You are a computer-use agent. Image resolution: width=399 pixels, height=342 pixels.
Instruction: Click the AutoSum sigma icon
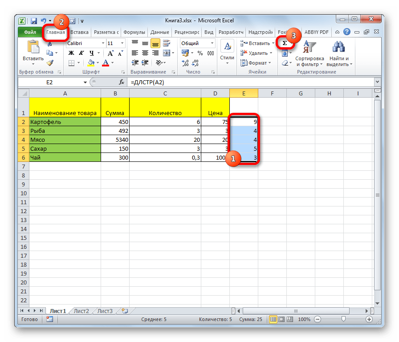point(284,43)
